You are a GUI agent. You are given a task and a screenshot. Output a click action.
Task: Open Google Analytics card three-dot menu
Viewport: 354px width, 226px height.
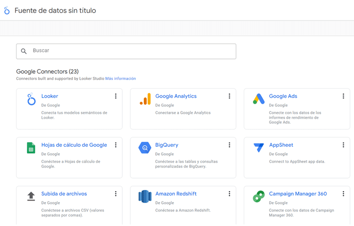pos(229,96)
